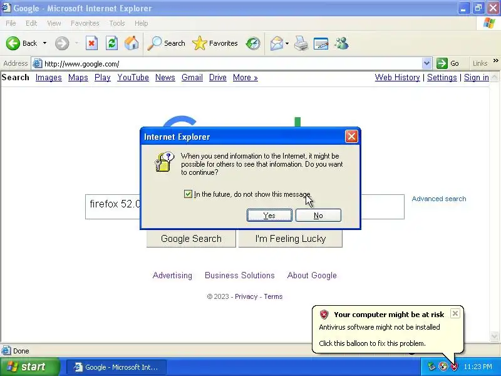
Task: Open the Maps link
Action: 78,77
